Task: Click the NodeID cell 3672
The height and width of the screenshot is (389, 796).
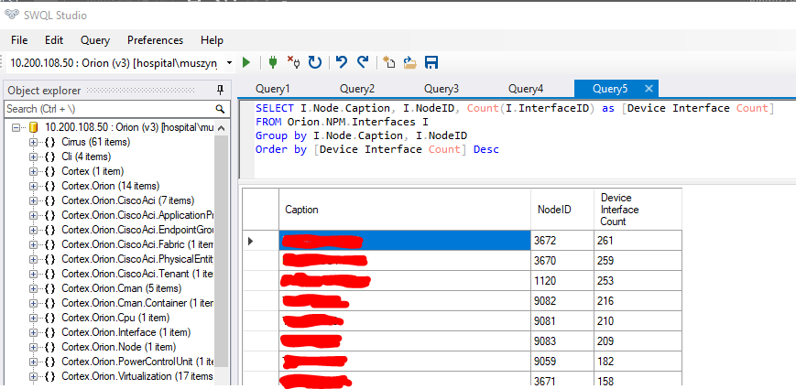Action: pyautogui.click(x=562, y=241)
